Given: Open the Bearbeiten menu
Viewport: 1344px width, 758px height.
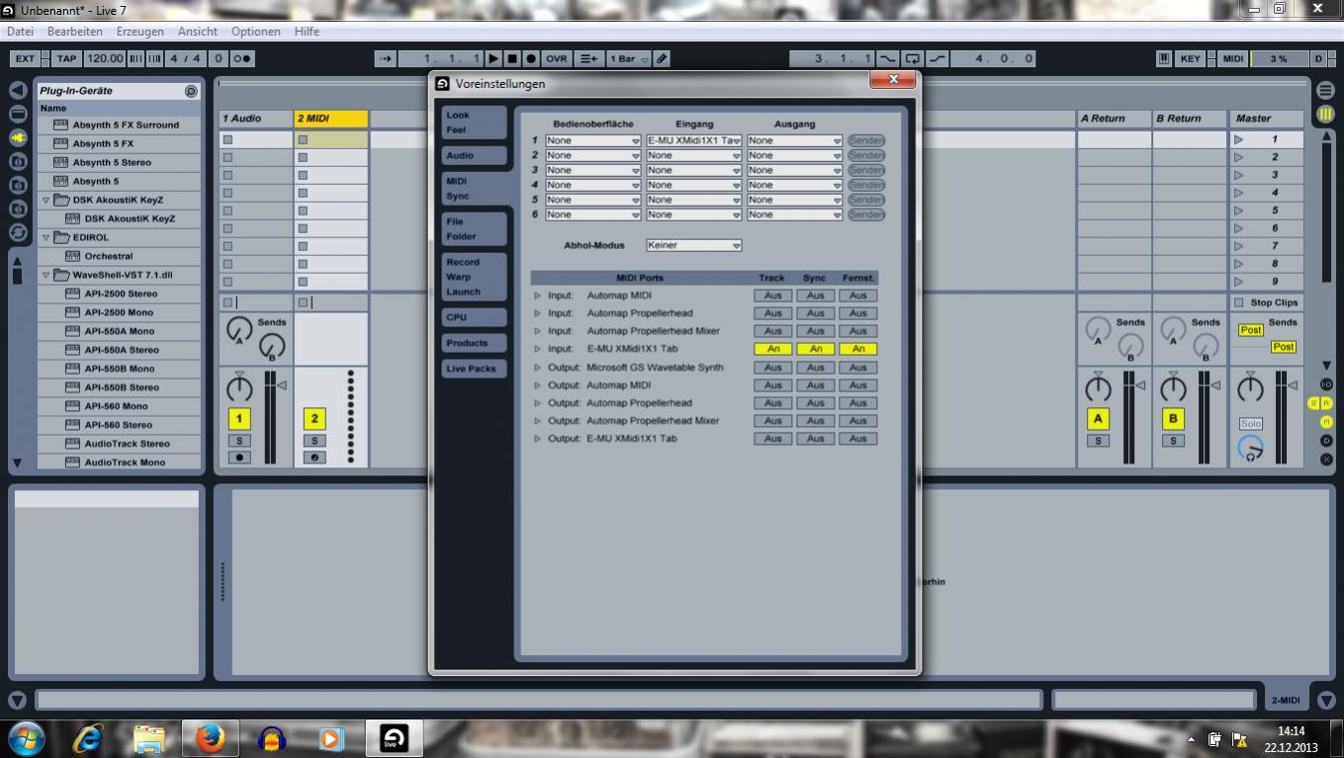Looking at the screenshot, I should click(75, 32).
